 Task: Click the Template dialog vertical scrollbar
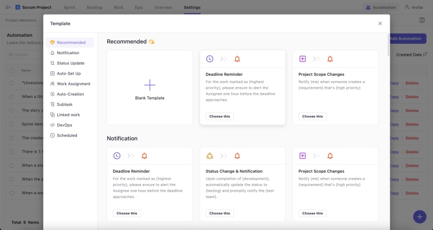click(x=389, y=45)
